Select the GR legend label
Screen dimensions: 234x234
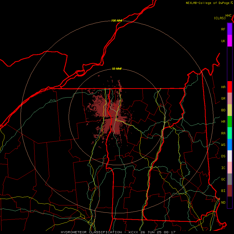point(223,99)
